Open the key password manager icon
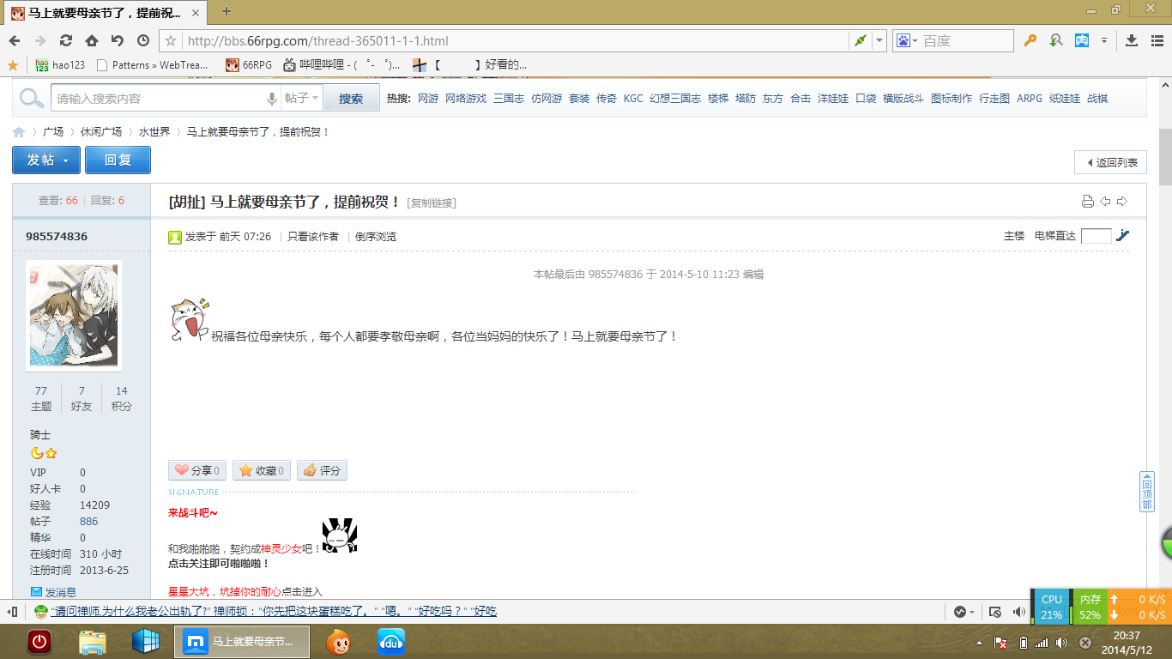This screenshot has width=1172, height=659. click(1030, 40)
